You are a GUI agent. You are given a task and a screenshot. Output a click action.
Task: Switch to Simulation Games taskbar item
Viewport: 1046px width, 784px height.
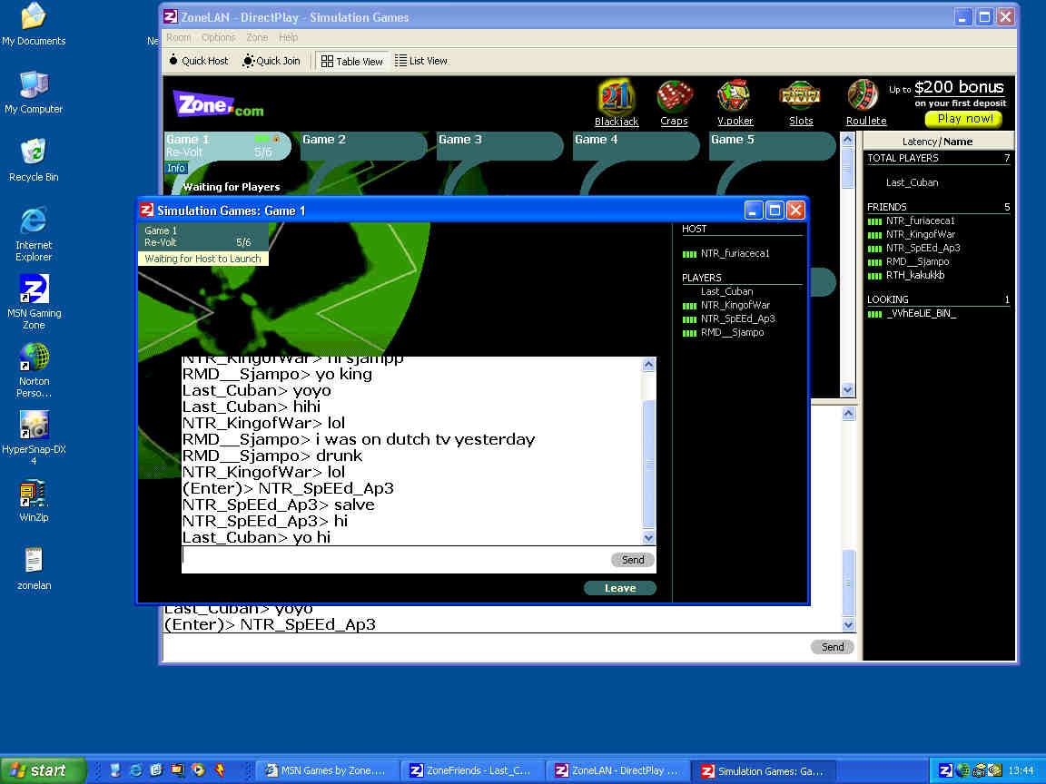click(x=763, y=770)
